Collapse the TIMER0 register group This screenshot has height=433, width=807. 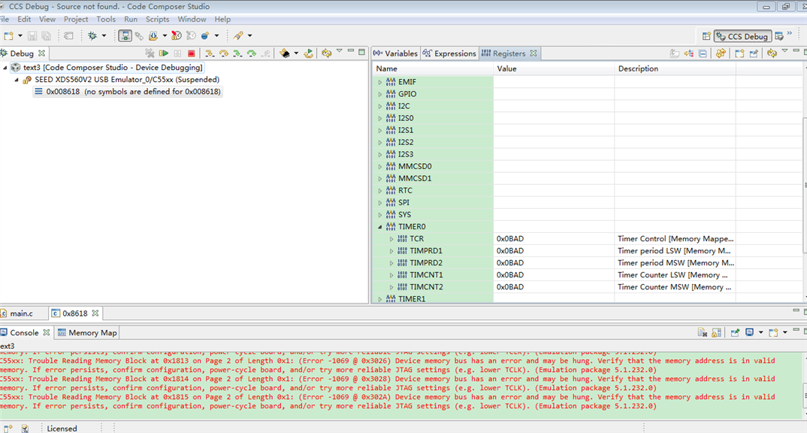tap(380, 226)
